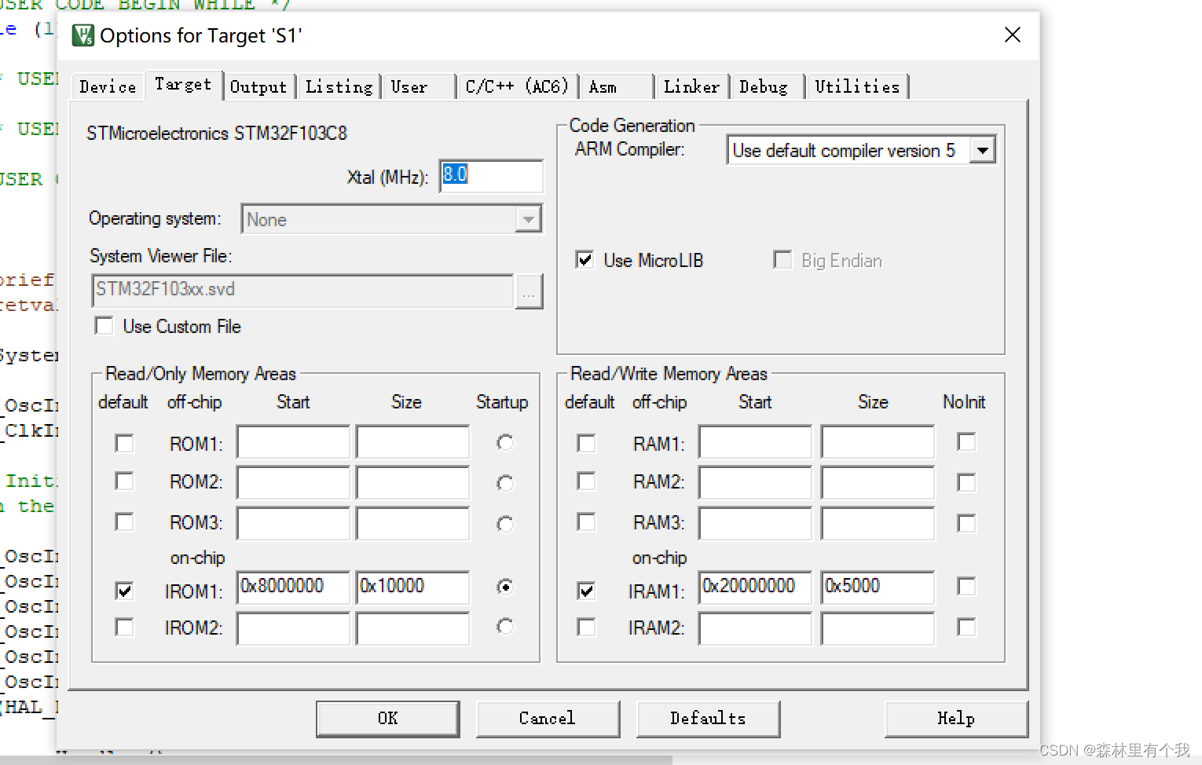Click the RAM1 Start address field
1202x765 pixels.
[x=755, y=442]
